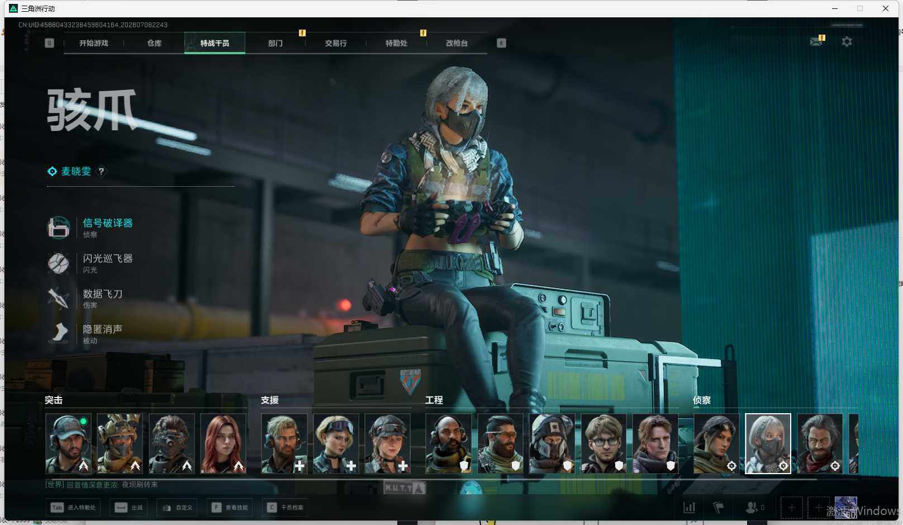903x525 pixels.
Task: Click the 隐匿消声 skill name
Action: tap(103, 329)
